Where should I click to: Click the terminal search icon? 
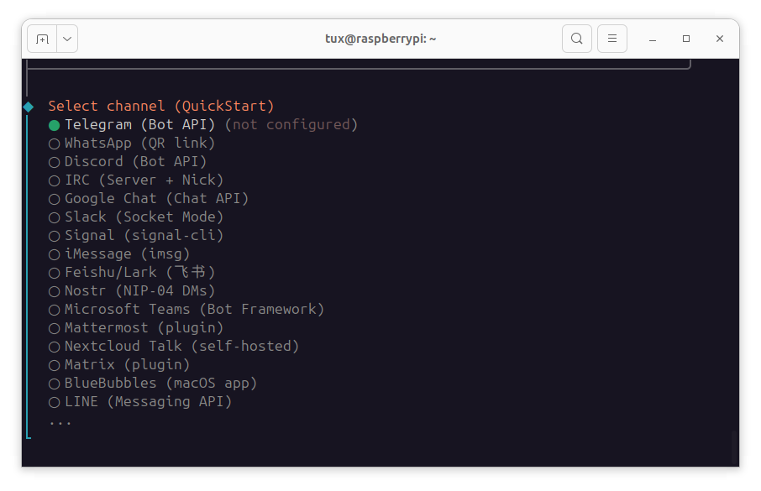576,39
